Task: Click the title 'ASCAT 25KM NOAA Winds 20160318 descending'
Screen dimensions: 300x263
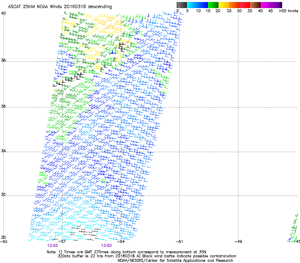Action: 60,7
